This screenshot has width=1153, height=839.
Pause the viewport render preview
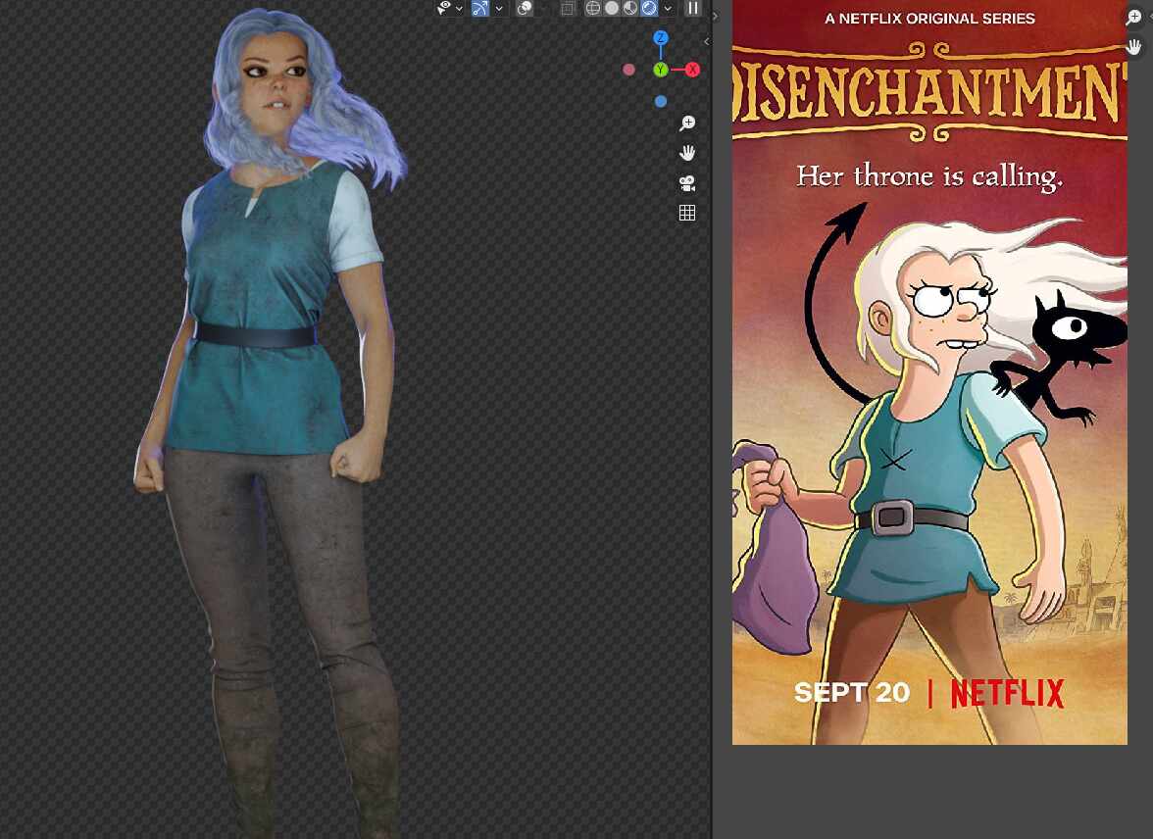coord(692,8)
